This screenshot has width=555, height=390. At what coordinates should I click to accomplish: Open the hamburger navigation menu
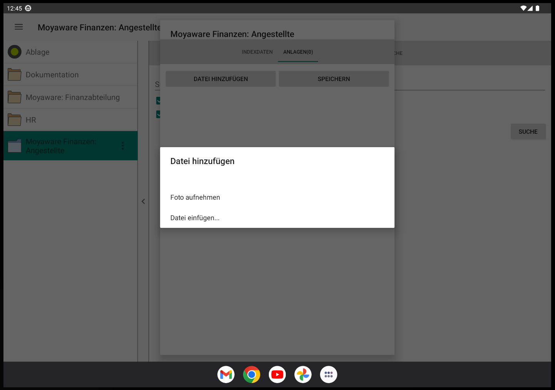pos(18,27)
